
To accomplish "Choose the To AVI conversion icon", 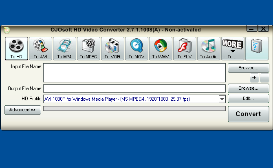I will pyautogui.click(x=41, y=49).
